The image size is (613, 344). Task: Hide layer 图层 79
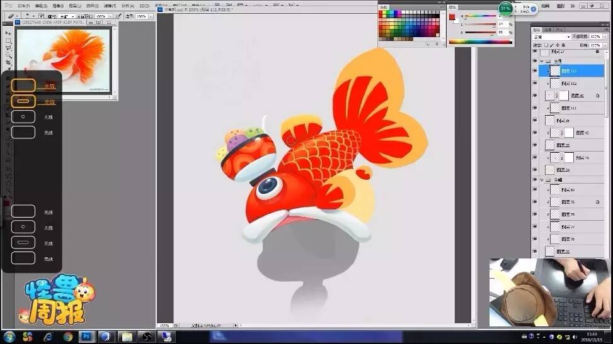click(536, 214)
